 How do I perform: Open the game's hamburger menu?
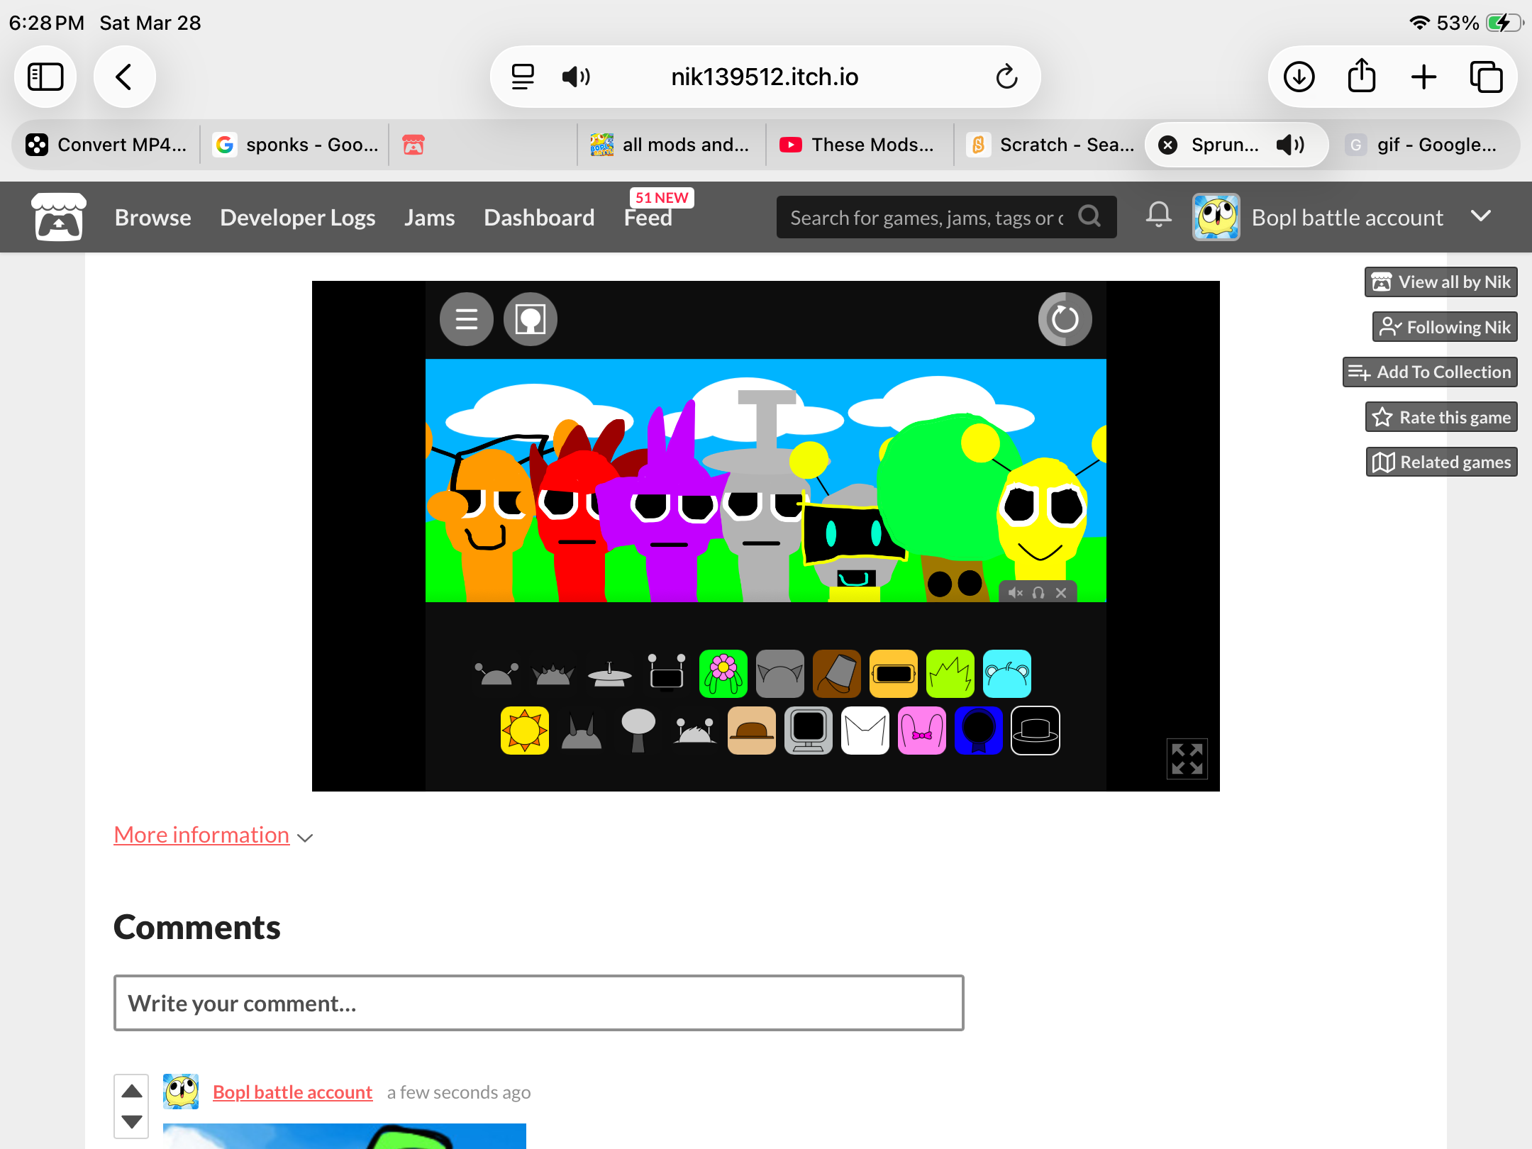[x=466, y=319]
